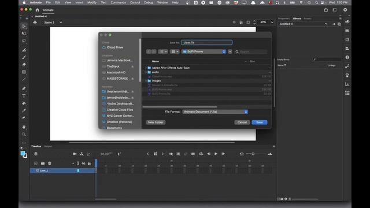Image resolution: width=370 pixels, height=208 pixels.
Task: Toggle clip content outside stage icon
Action: tap(248, 22)
